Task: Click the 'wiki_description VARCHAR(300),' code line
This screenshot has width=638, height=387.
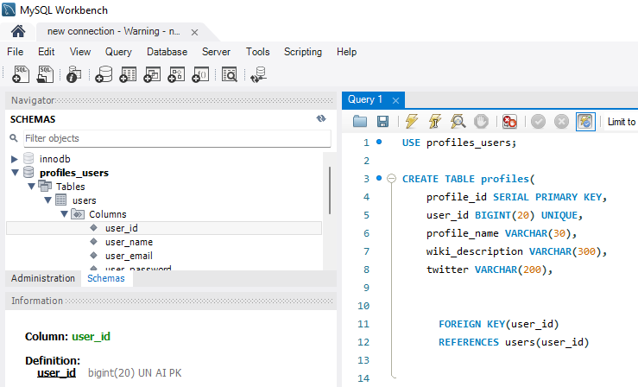Action: pos(517,251)
